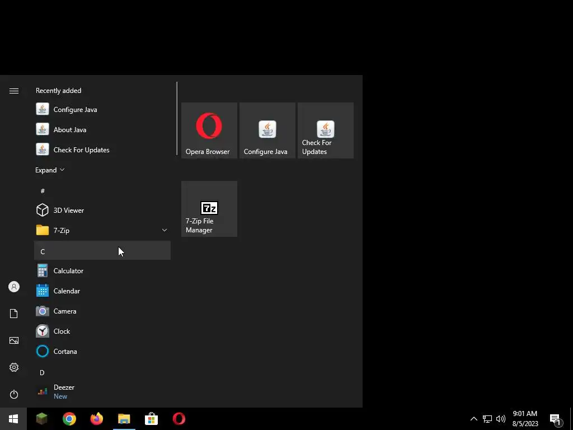Open the Opera Browser tile
This screenshot has width=573, height=430.
coord(209,130)
